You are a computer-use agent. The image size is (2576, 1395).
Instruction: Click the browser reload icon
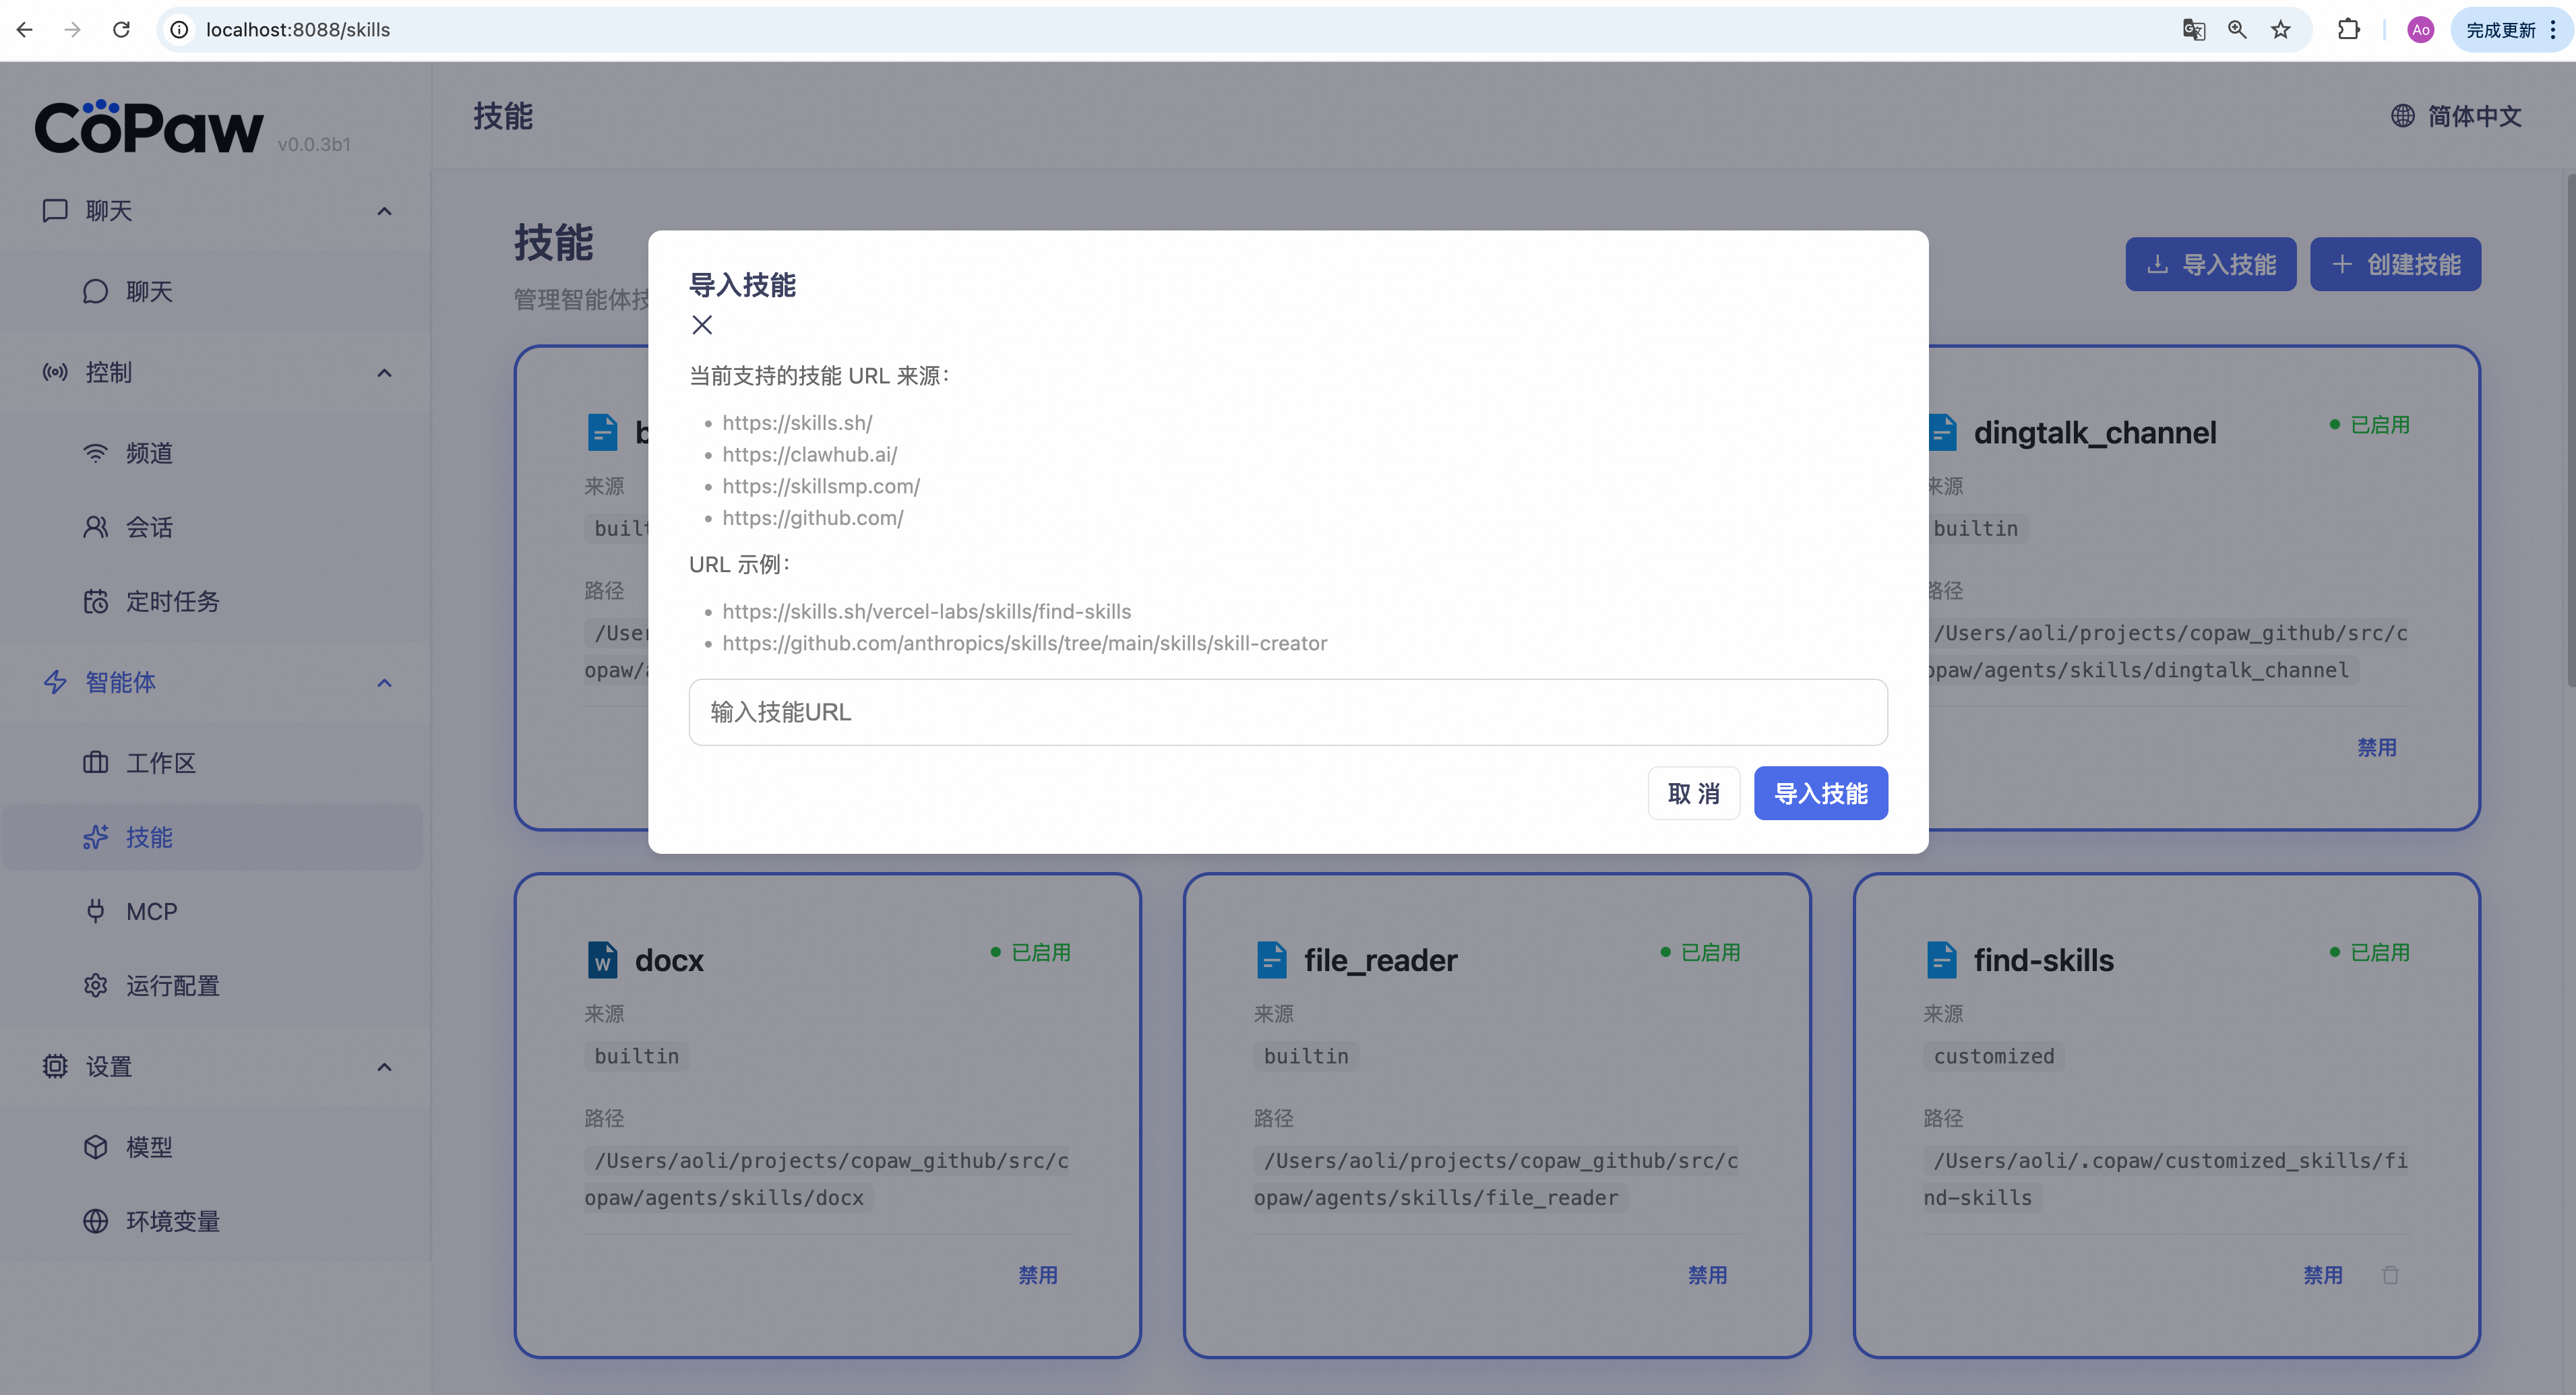121,30
